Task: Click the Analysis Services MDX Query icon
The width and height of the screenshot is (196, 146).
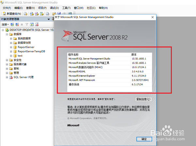Action: coord(32,14)
